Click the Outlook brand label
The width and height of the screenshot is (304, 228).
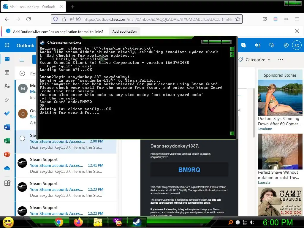coord(26,45)
